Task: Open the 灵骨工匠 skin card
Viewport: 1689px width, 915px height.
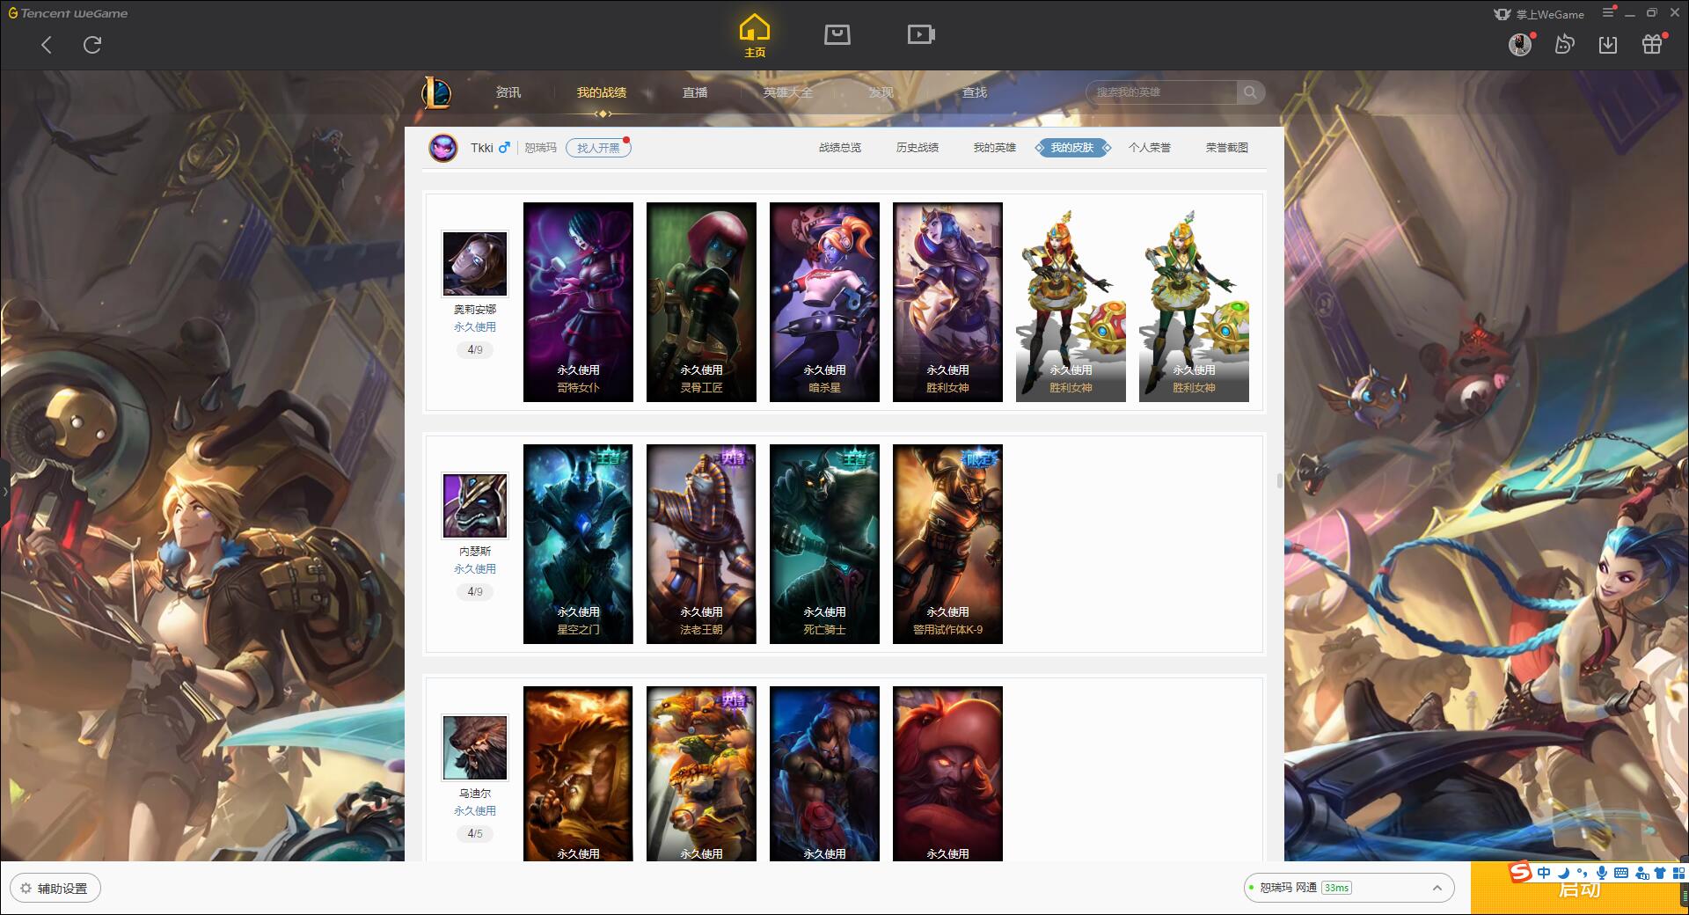Action: [x=701, y=302]
